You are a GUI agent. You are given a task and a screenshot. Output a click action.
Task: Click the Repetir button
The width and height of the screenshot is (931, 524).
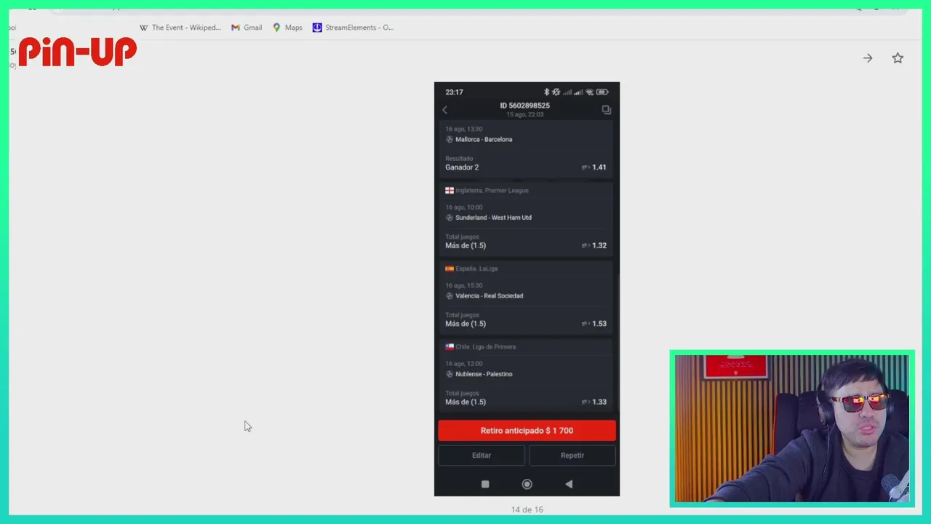point(572,456)
